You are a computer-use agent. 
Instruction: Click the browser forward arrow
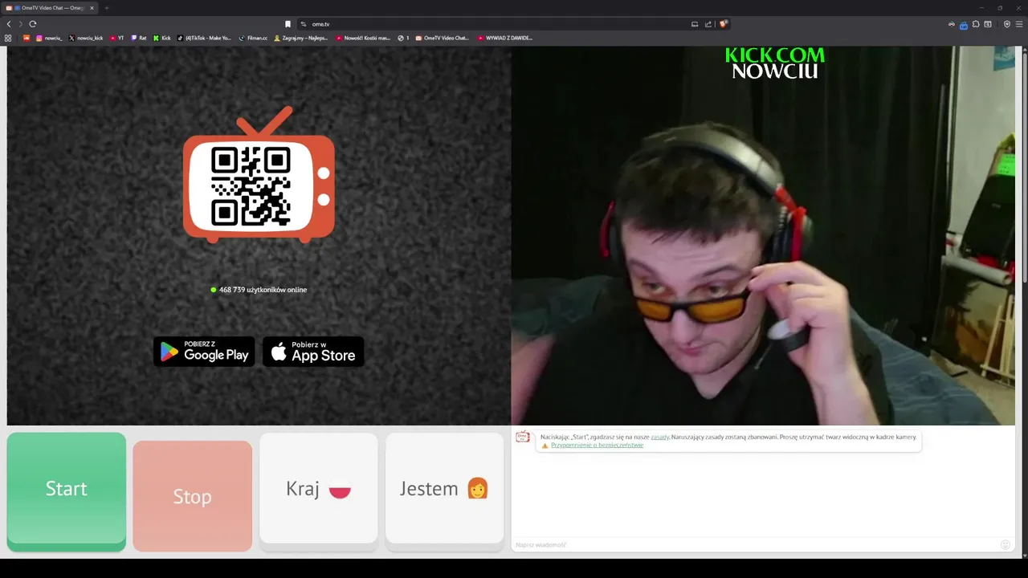[x=20, y=24]
